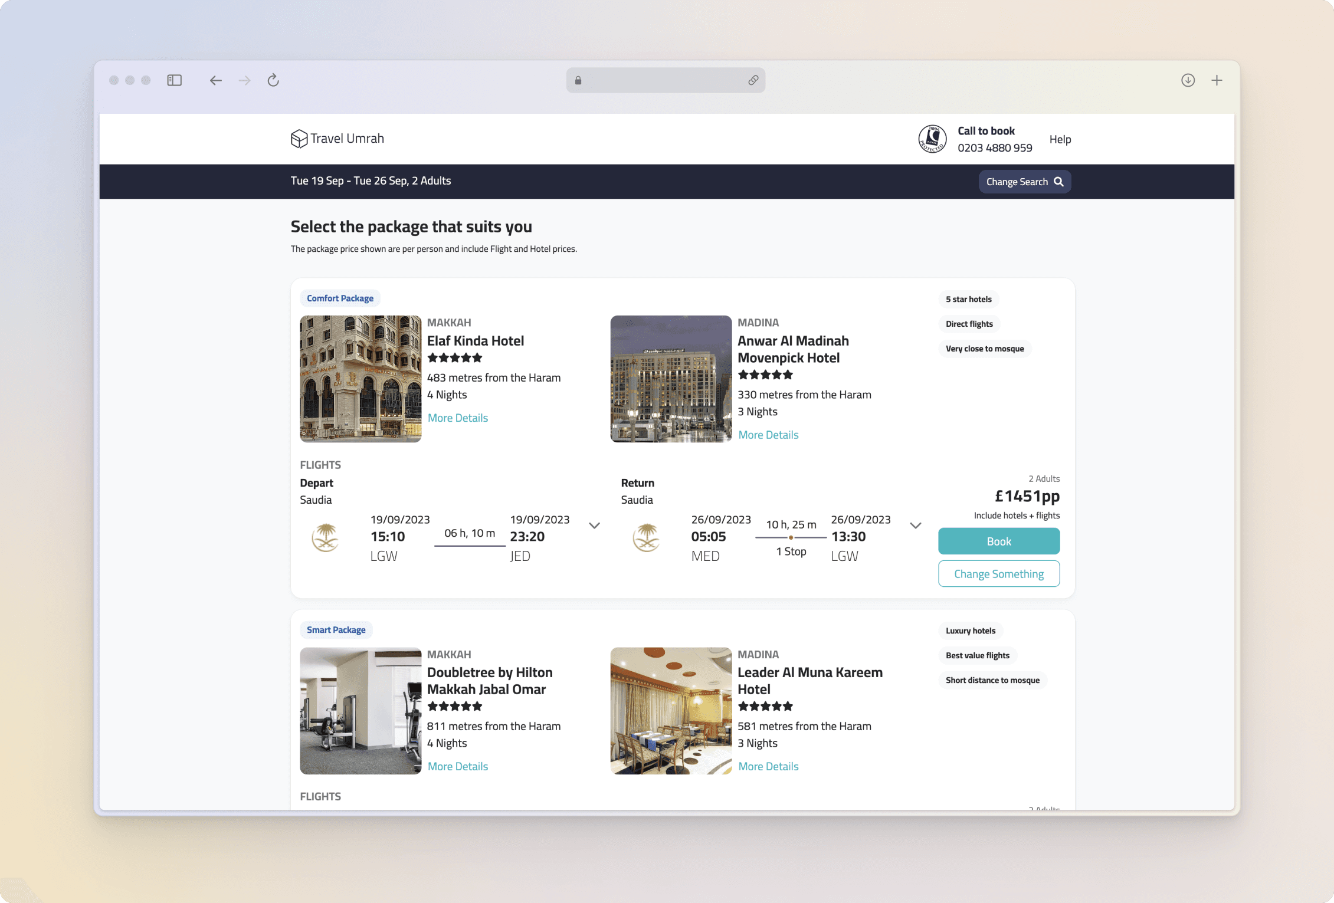Click the 'Include hotels + flights' note
The width and height of the screenshot is (1334, 903).
coord(1017,515)
